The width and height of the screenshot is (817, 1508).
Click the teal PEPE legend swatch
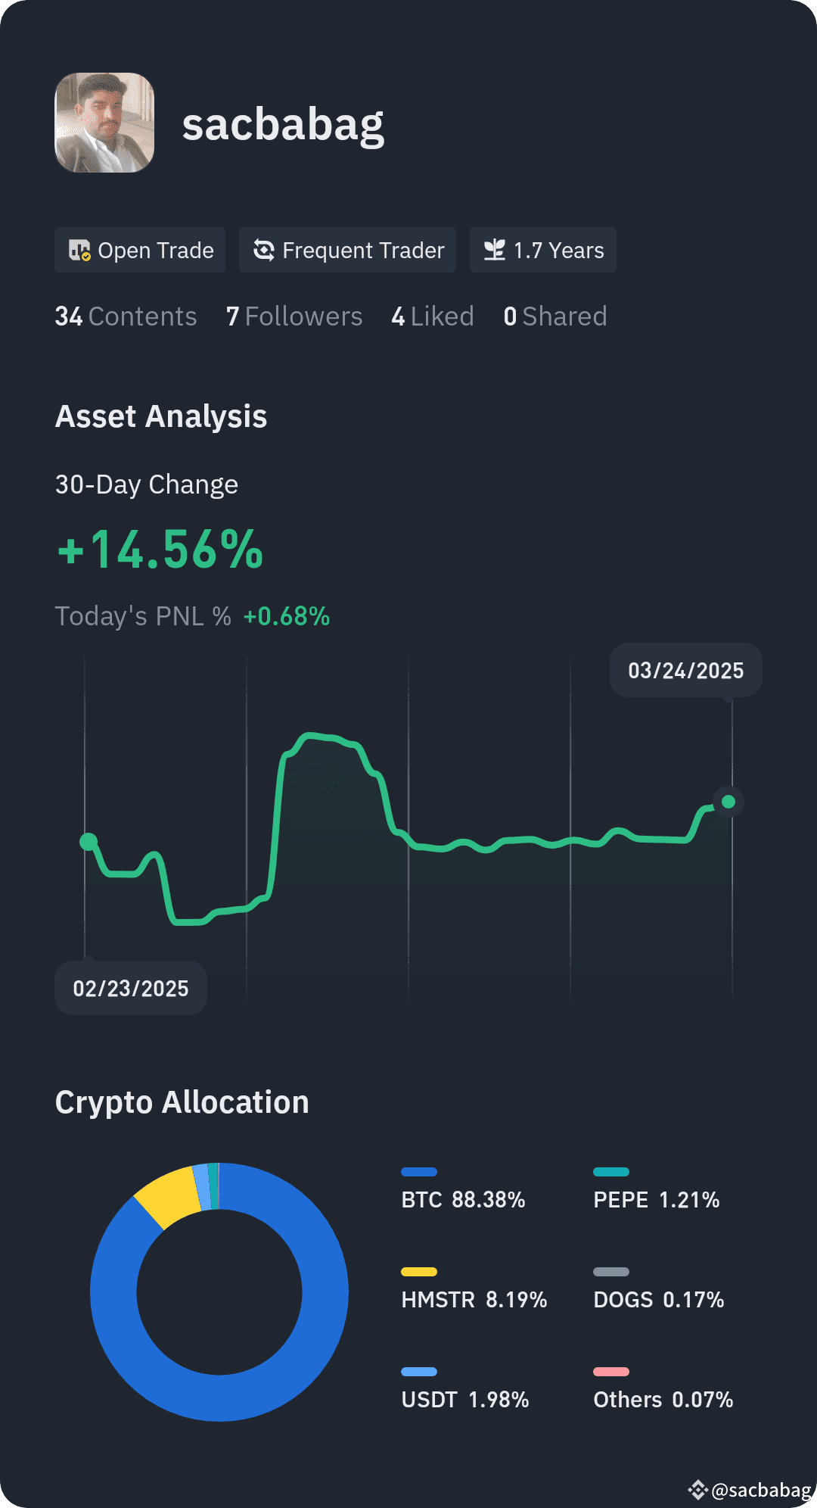(x=611, y=1172)
